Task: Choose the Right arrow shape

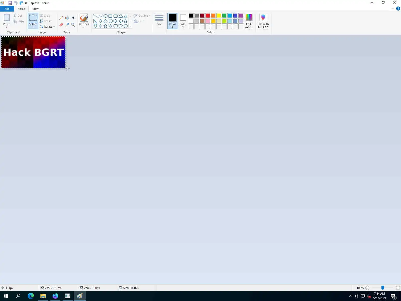Action: point(116,21)
